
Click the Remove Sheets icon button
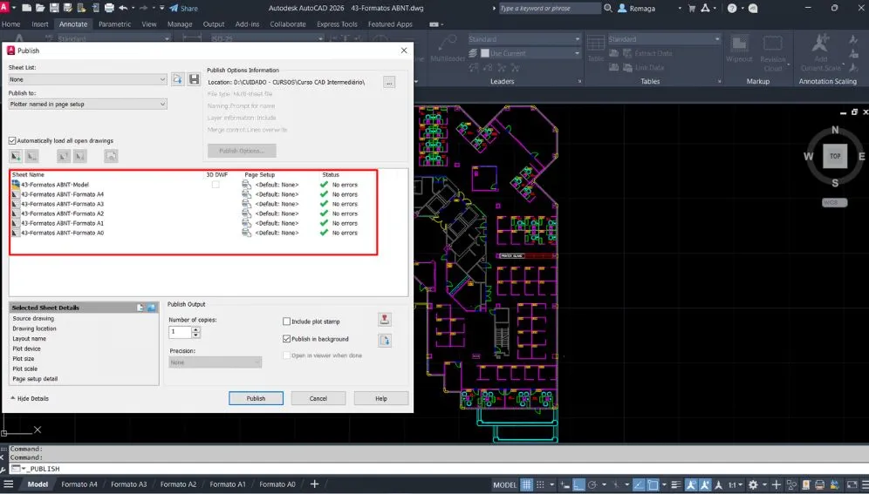tap(31, 156)
